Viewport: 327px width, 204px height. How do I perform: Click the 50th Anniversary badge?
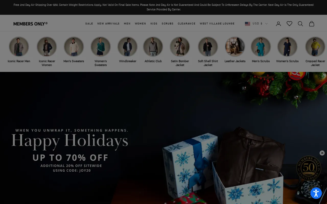309,168
